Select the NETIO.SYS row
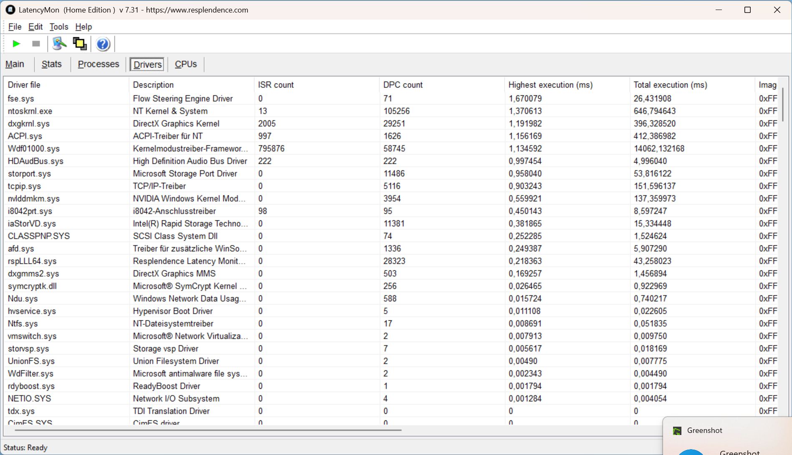This screenshot has width=792, height=455. click(391, 399)
